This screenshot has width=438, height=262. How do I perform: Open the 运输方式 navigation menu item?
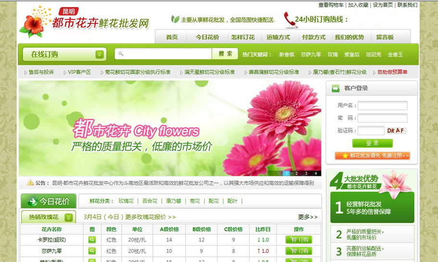[278, 37]
